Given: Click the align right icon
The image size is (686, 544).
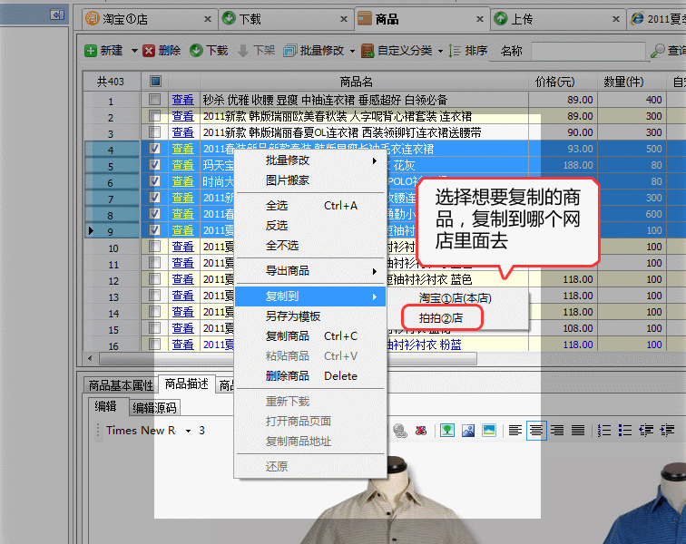Looking at the screenshot, I should point(557,431).
